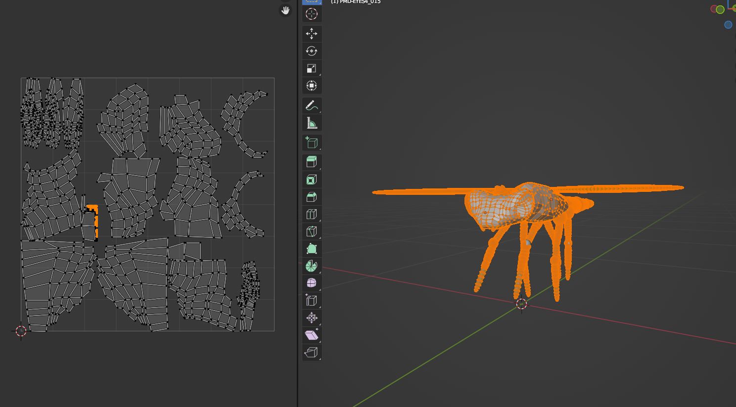736x407 pixels.
Task: Activate the Spin tool
Action: click(312, 266)
